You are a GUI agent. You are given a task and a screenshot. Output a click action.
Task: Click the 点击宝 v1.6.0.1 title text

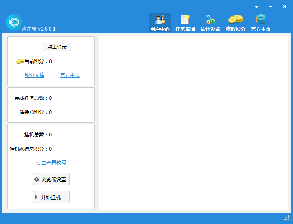[x=39, y=29]
